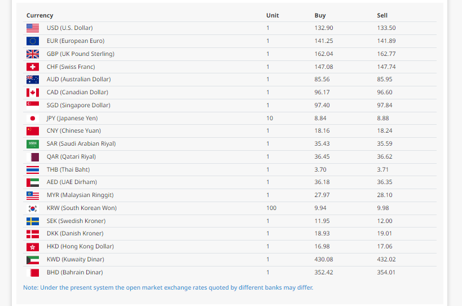
Task: Click the European Union flag icon
Action: coord(33,41)
